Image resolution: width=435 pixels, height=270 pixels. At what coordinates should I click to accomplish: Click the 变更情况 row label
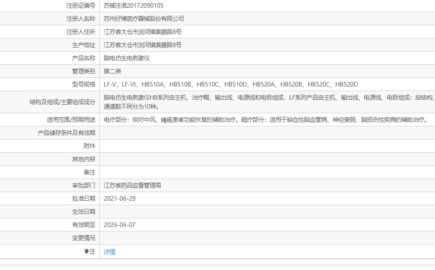click(x=84, y=238)
